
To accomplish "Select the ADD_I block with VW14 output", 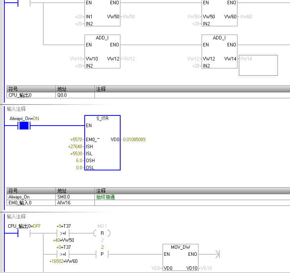I will (x=219, y=51).
